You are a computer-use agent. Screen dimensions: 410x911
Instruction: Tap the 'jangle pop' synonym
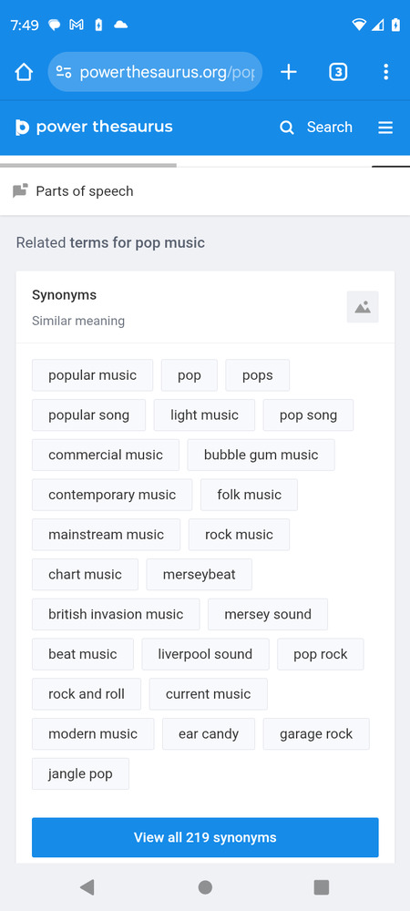click(x=80, y=773)
